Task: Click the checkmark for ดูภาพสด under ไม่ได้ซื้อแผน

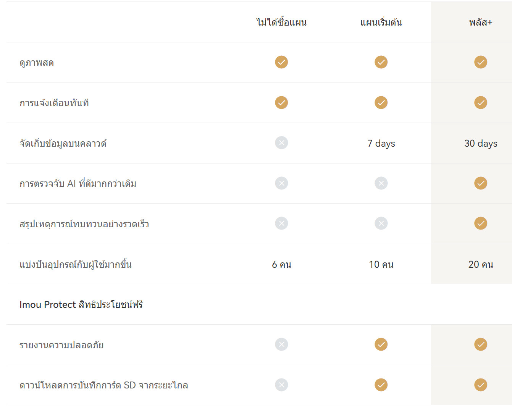Action: (281, 62)
